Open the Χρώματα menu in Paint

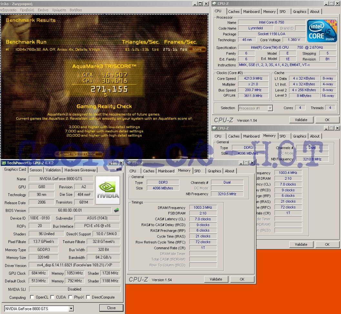click(x=59, y=10)
